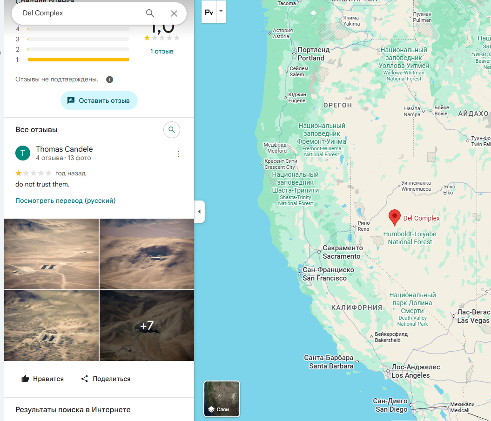Switch map layers via Слои thumbnail

[x=222, y=399]
